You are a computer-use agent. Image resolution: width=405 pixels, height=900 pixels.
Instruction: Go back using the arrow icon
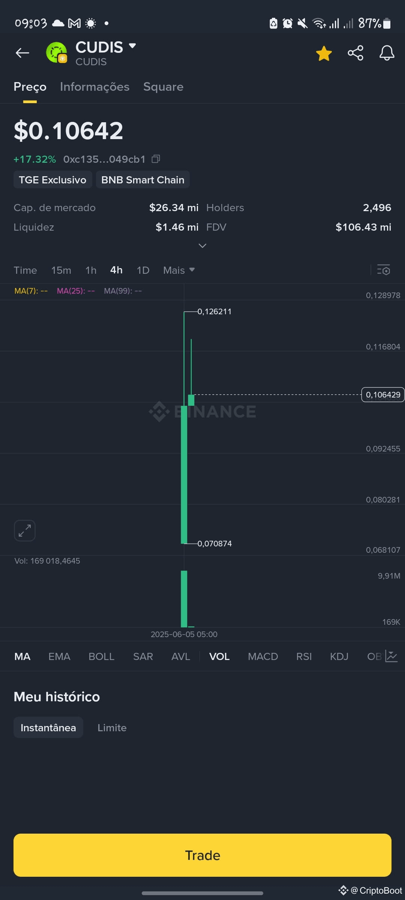[x=22, y=53]
